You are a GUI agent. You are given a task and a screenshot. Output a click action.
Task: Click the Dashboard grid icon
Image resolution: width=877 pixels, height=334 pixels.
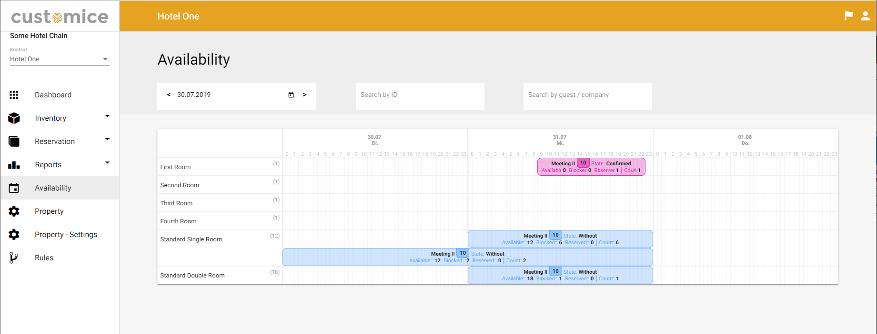(x=14, y=95)
